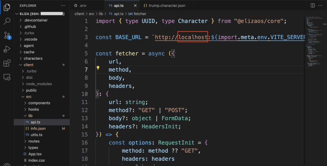Click the lightbulb code action on line 7
The width and height of the screenshot is (327, 166).
(x=98, y=68)
